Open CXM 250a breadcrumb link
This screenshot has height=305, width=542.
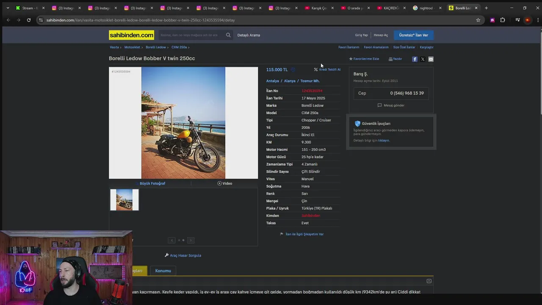click(x=179, y=47)
